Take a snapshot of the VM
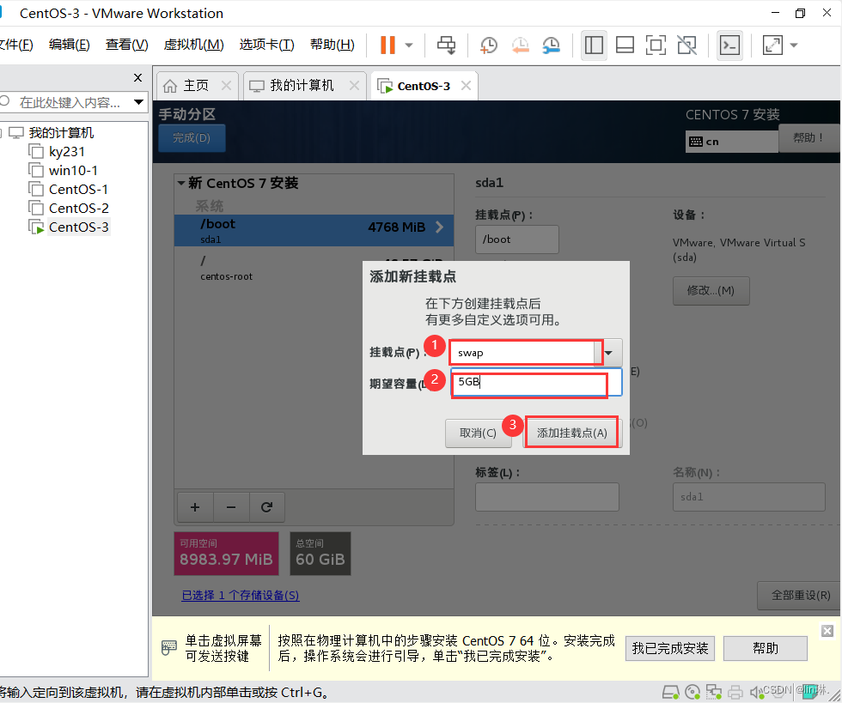Screen dimensions: 842x703 [x=489, y=45]
